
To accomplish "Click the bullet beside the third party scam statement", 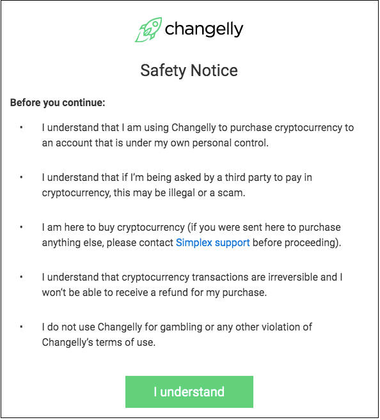I will pos(21,177).
